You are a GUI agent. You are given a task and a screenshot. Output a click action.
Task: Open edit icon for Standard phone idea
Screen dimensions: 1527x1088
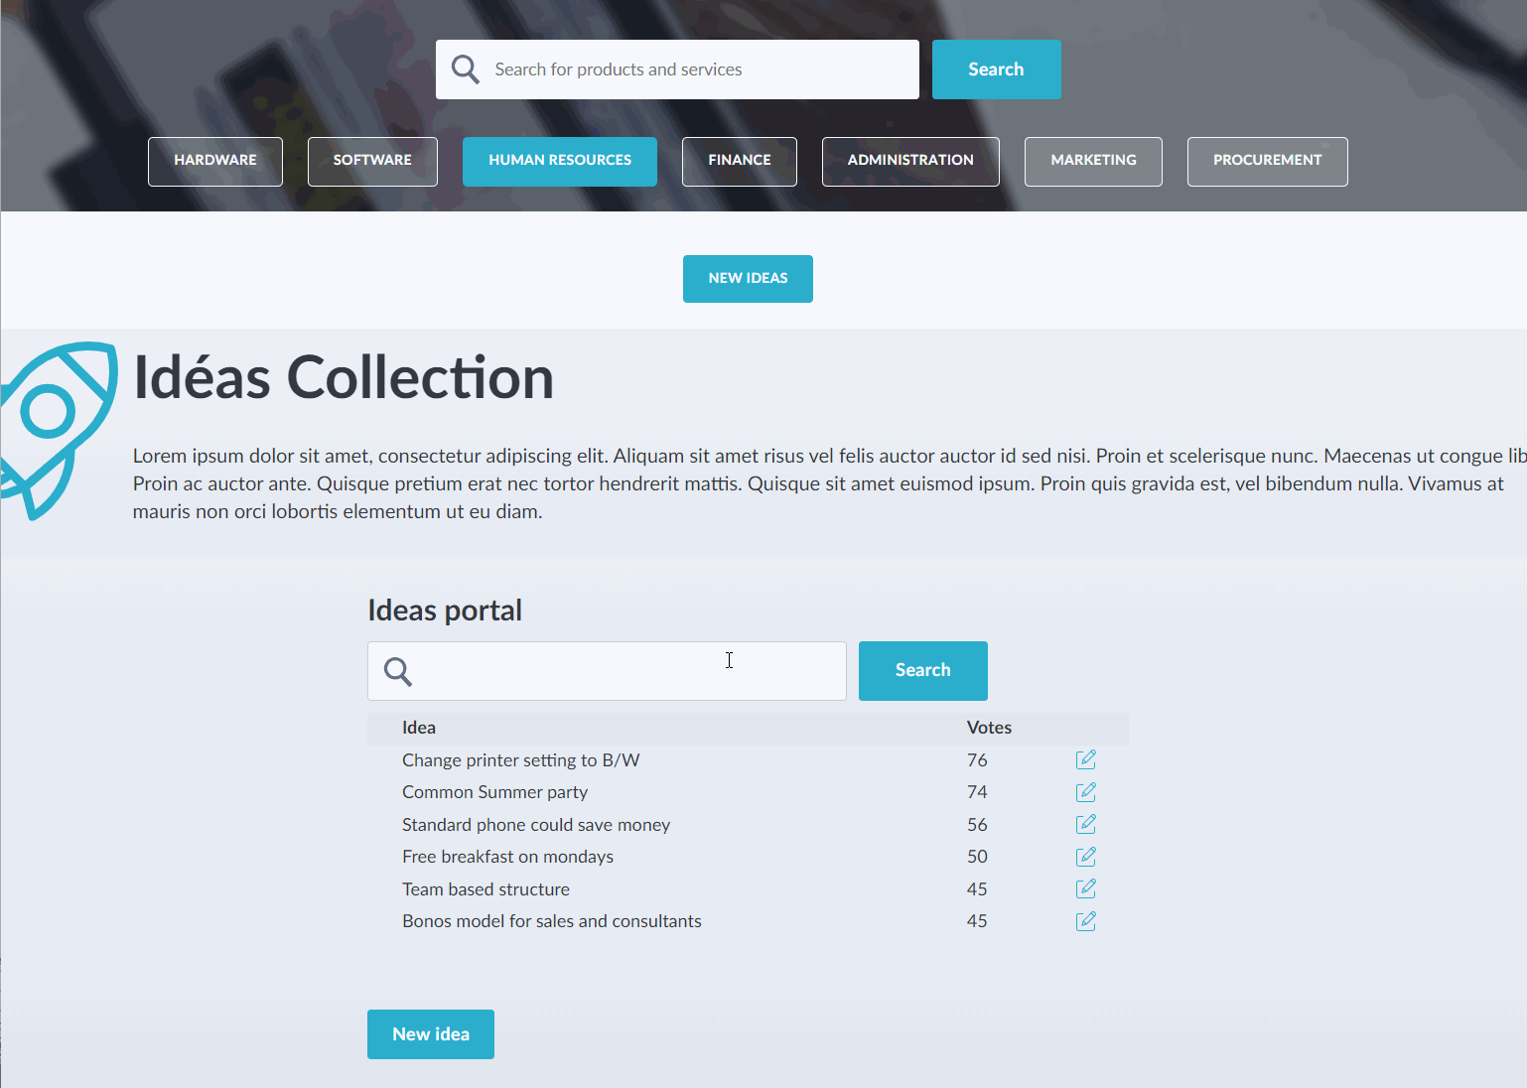[1085, 824]
